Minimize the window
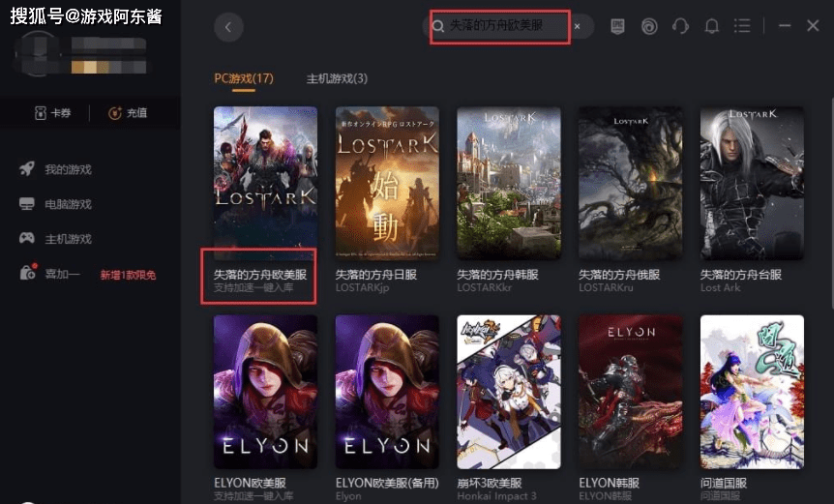Image resolution: width=834 pixels, height=504 pixels. pos(785,25)
